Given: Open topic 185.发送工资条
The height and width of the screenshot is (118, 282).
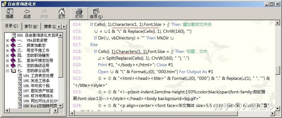Looking at the screenshot, I should [x=36, y=81].
